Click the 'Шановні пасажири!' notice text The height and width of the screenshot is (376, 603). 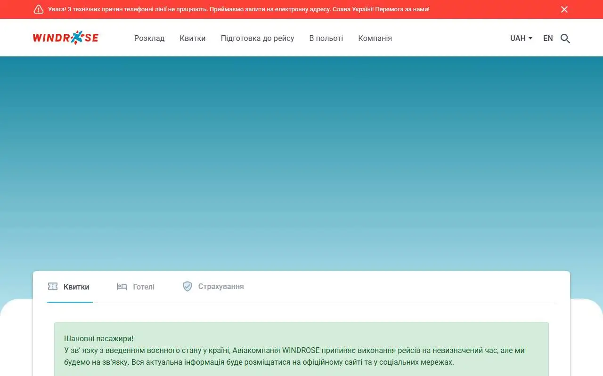[98, 338]
